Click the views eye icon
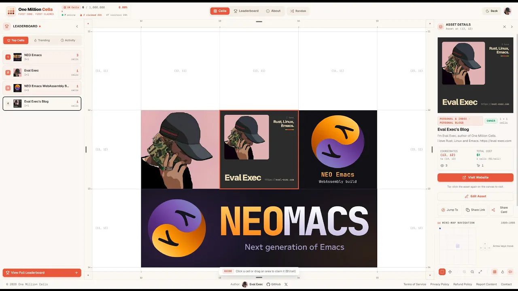Screen dimensions: 518x291 (x=442, y=165)
